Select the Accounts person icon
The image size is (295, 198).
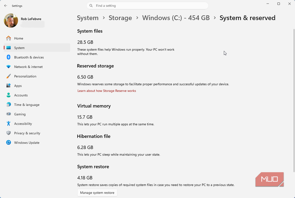(8, 95)
